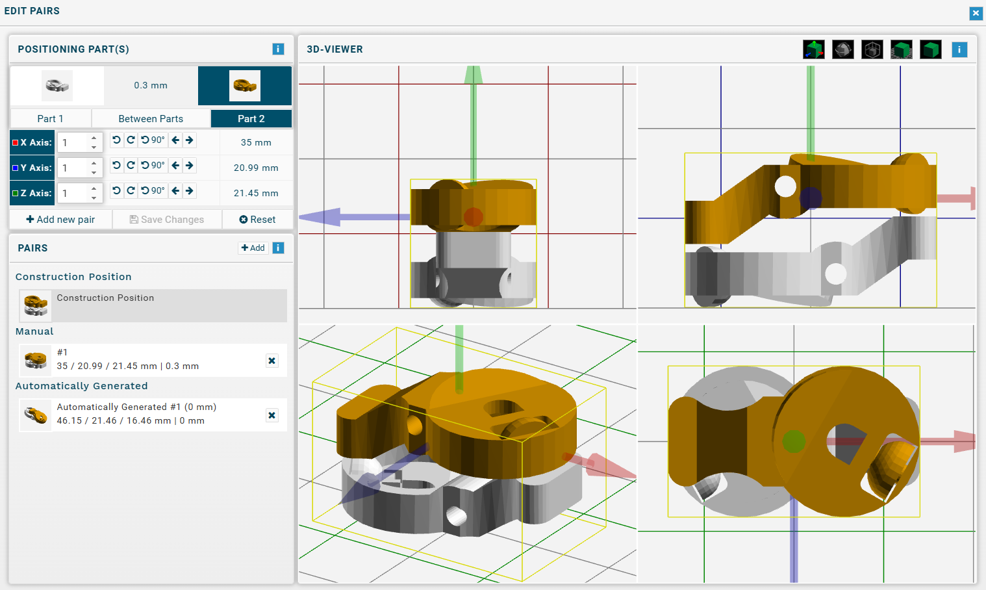Switch to the Part 1 tab
Image resolution: width=986 pixels, height=590 pixels.
51,118
